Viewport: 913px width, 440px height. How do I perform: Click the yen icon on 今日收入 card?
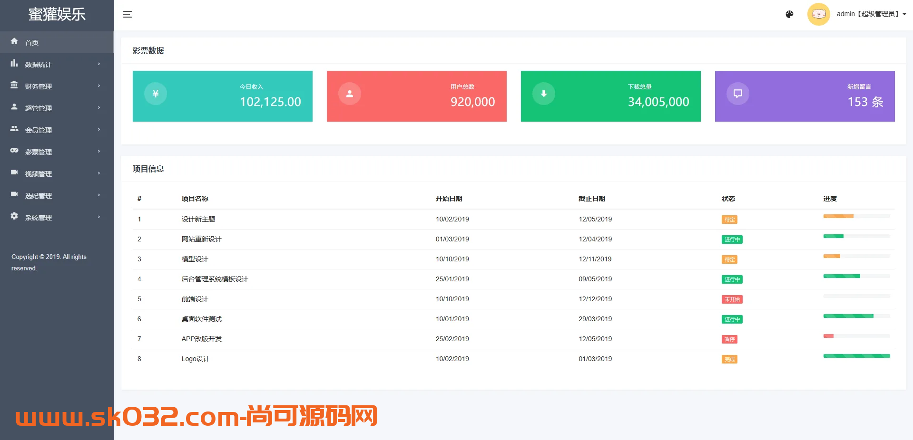point(156,94)
